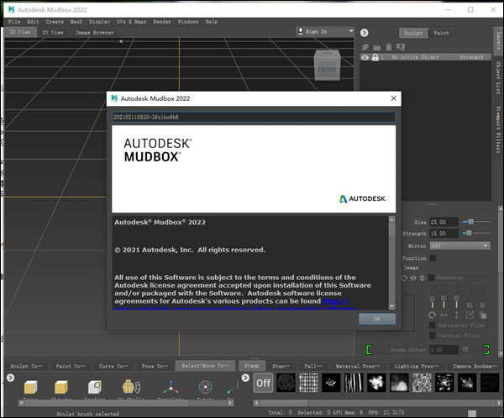504x418 pixels.
Task: Open the Mirror dropdown
Action: tap(459, 246)
